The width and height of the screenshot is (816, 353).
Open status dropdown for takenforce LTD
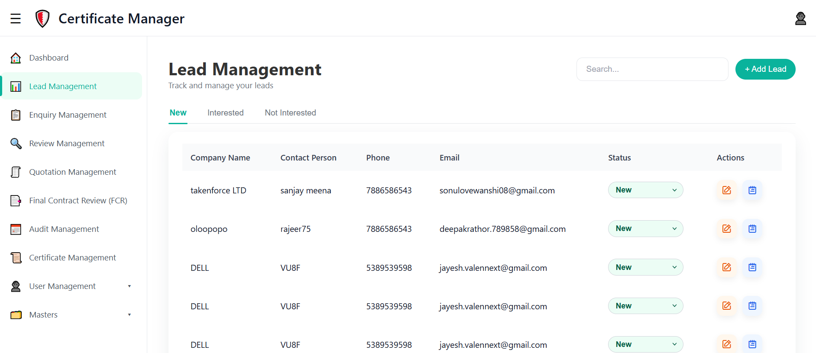pyautogui.click(x=645, y=190)
